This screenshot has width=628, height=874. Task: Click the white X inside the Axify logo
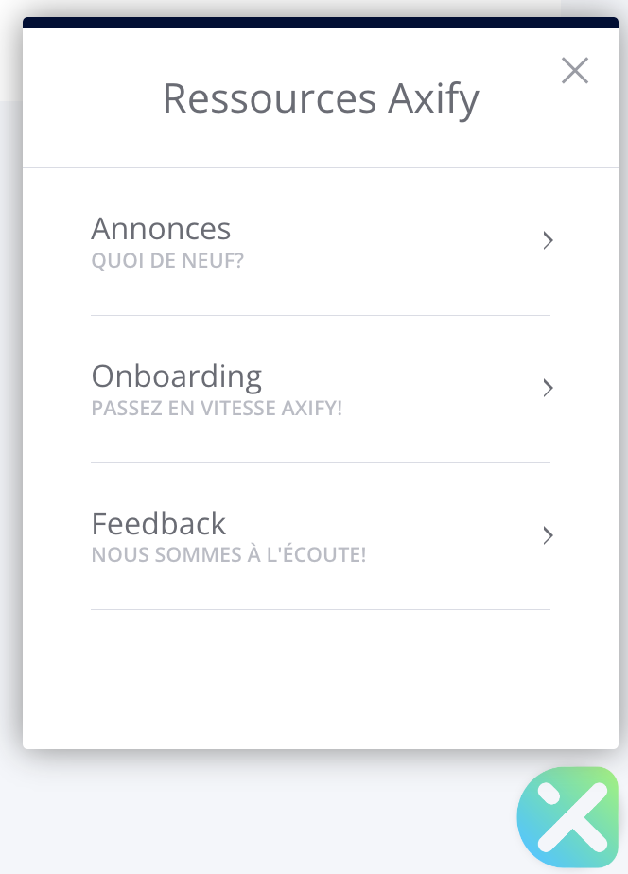click(x=573, y=817)
